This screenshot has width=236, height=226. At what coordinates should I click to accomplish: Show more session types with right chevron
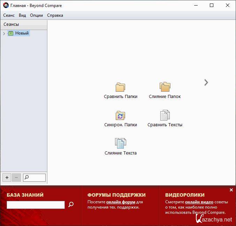(206, 82)
